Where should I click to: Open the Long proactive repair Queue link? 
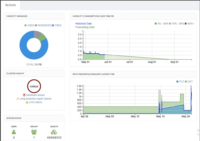pos(35,99)
